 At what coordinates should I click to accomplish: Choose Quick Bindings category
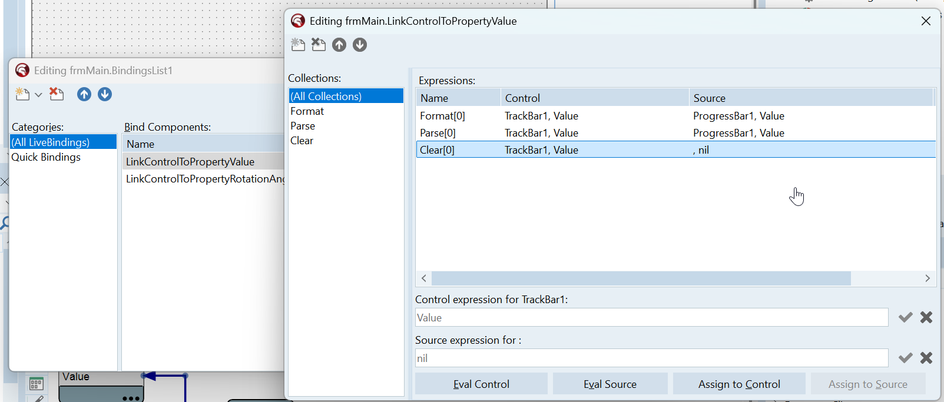[46, 157]
